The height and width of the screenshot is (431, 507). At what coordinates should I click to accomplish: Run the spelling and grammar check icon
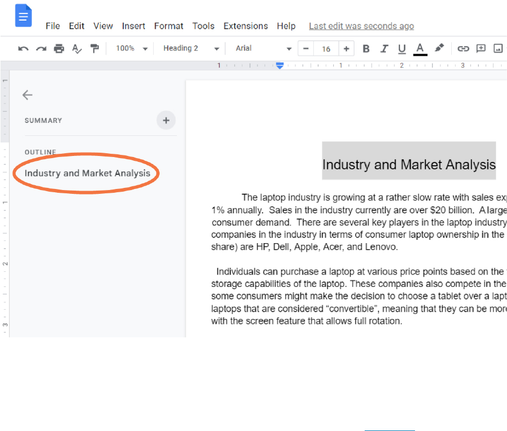click(x=77, y=49)
